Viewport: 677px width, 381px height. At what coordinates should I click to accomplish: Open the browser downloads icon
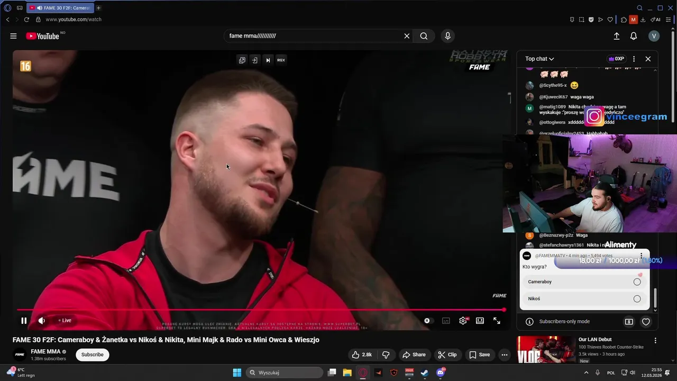pyautogui.click(x=643, y=20)
